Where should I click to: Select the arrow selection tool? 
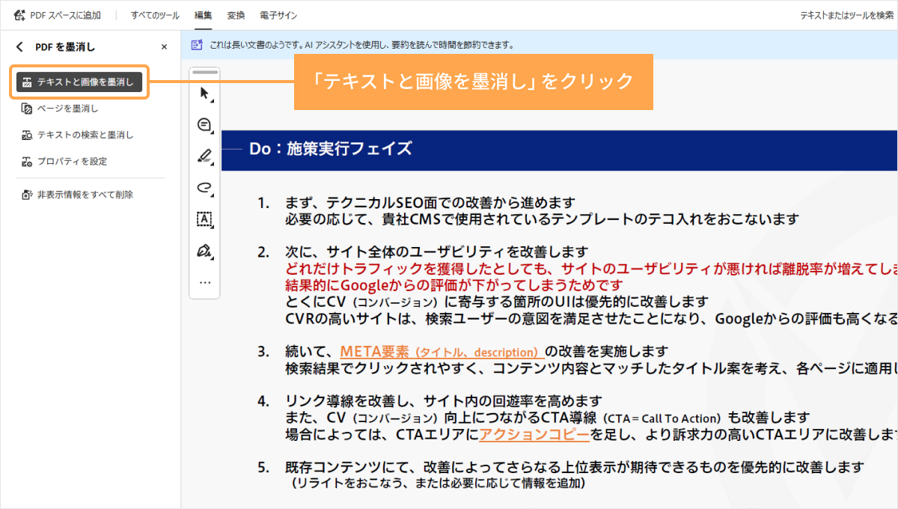(x=205, y=94)
